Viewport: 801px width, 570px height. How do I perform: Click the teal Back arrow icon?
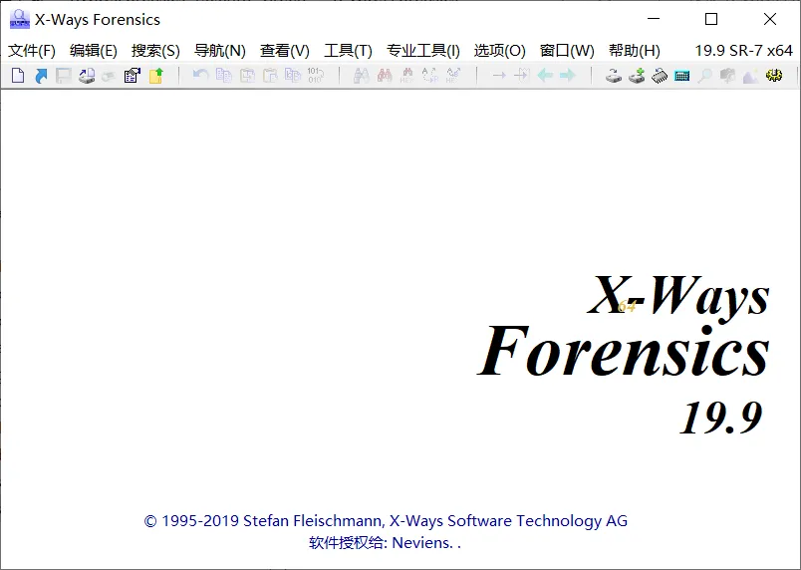545,76
